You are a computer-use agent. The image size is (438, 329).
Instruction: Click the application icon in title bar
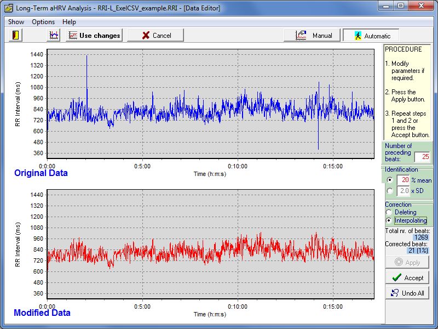(x=8, y=8)
